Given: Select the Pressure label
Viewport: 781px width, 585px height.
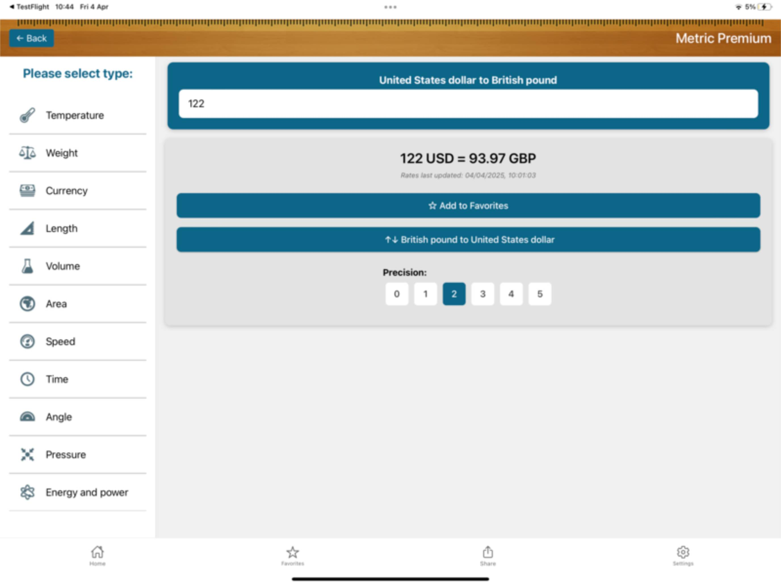Looking at the screenshot, I should (66, 455).
